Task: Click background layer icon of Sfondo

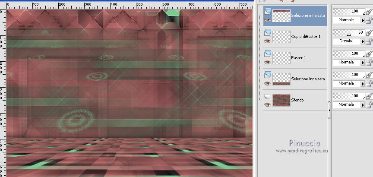Action: pyautogui.click(x=268, y=96)
